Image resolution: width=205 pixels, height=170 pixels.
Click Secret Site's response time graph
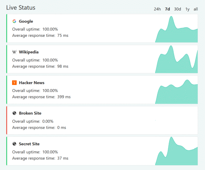point(176,151)
